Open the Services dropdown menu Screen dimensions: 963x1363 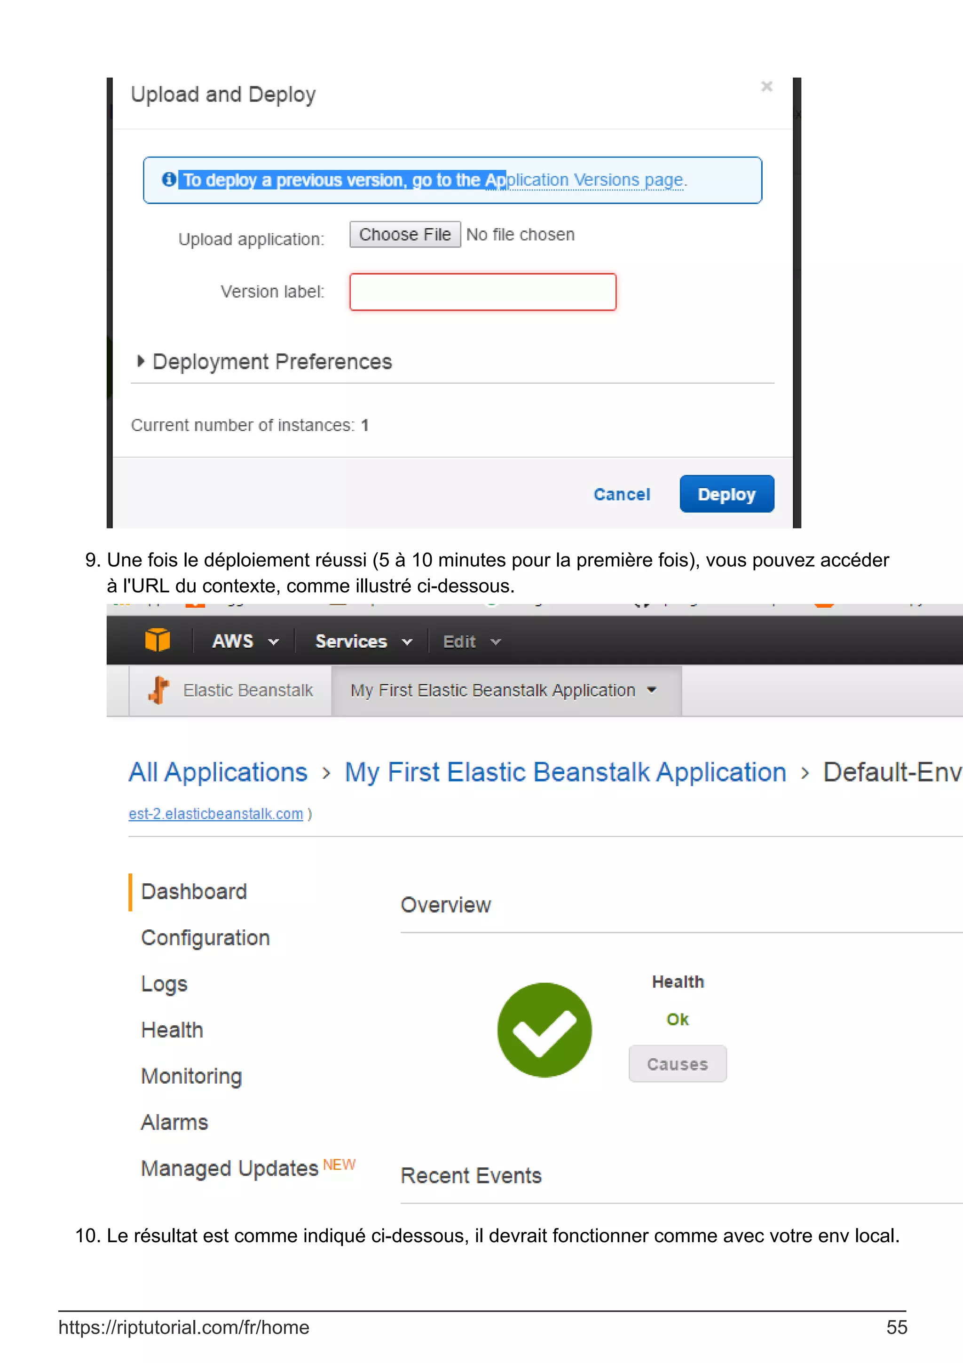[363, 641]
